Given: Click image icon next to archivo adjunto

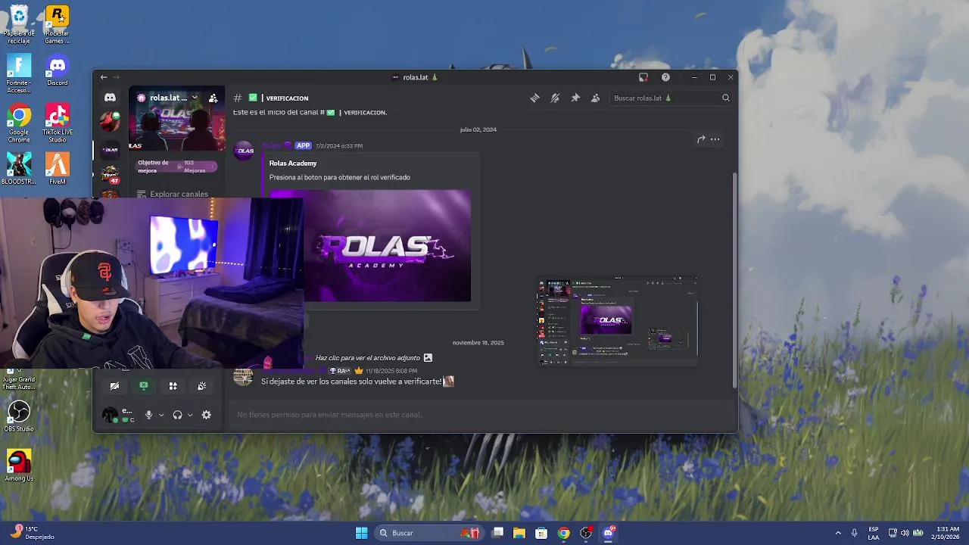Looking at the screenshot, I should point(428,358).
